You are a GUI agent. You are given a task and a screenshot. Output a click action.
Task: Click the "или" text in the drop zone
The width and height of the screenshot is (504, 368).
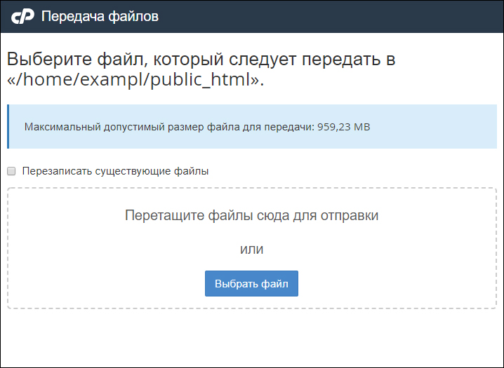251,249
